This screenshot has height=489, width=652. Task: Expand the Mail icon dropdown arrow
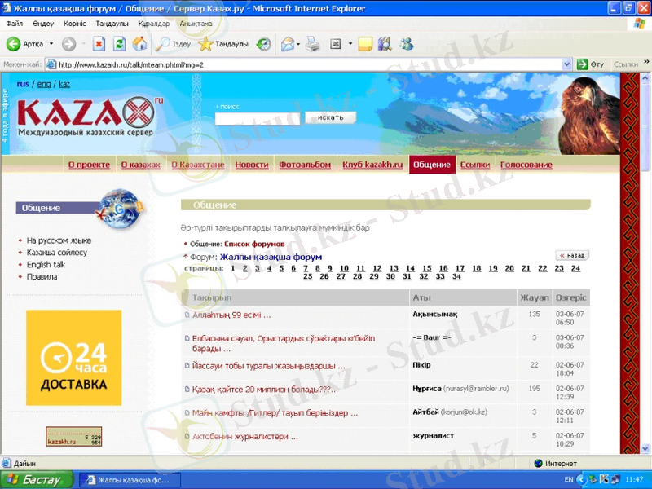298,44
